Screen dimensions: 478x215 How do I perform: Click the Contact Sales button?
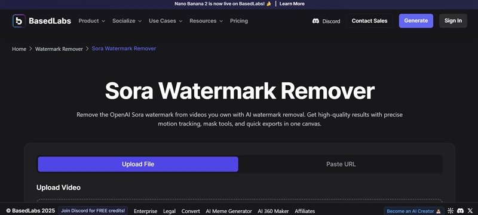point(369,21)
